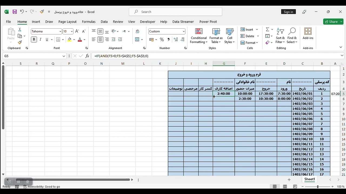
Task: Add a new sheet with plus button
Action: pos(289,180)
